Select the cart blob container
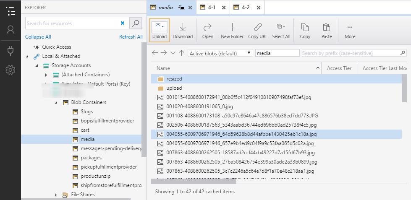Viewport: 411px width, 200px height. click(x=85, y=130)
